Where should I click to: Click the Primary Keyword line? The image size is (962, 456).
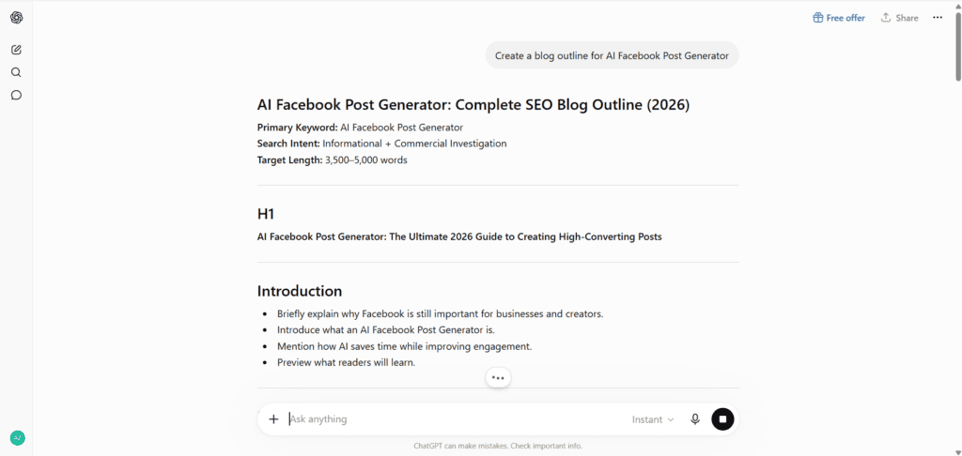tap(360, 128)
